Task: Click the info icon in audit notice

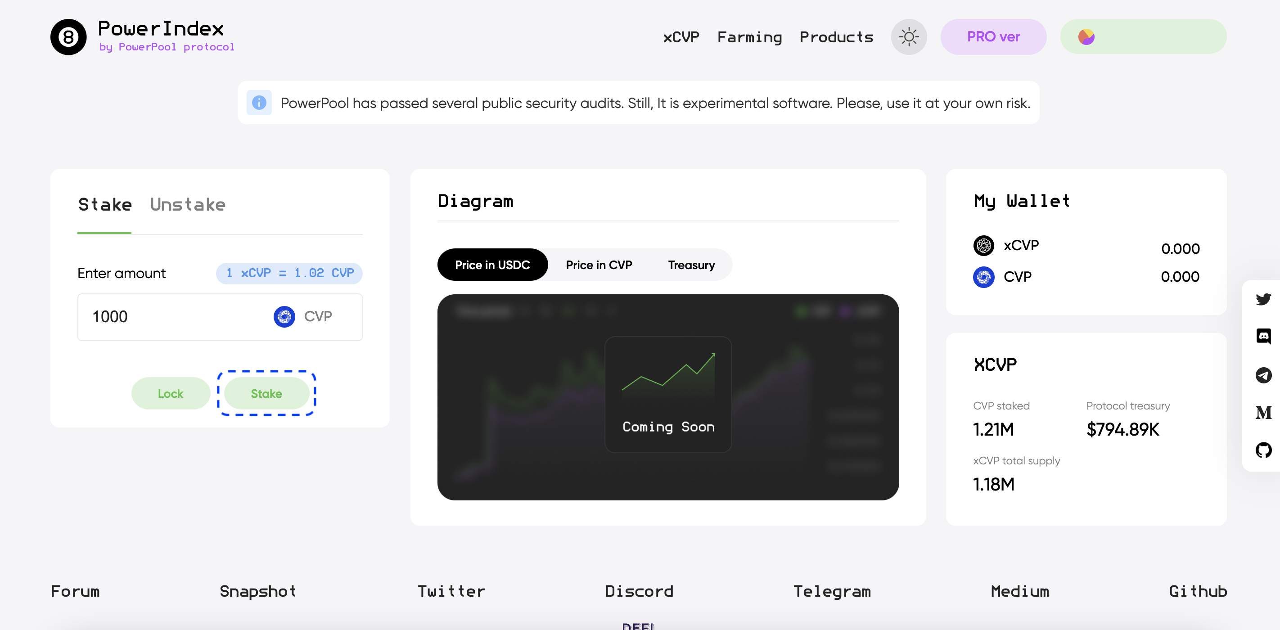Action: point(259,103)
